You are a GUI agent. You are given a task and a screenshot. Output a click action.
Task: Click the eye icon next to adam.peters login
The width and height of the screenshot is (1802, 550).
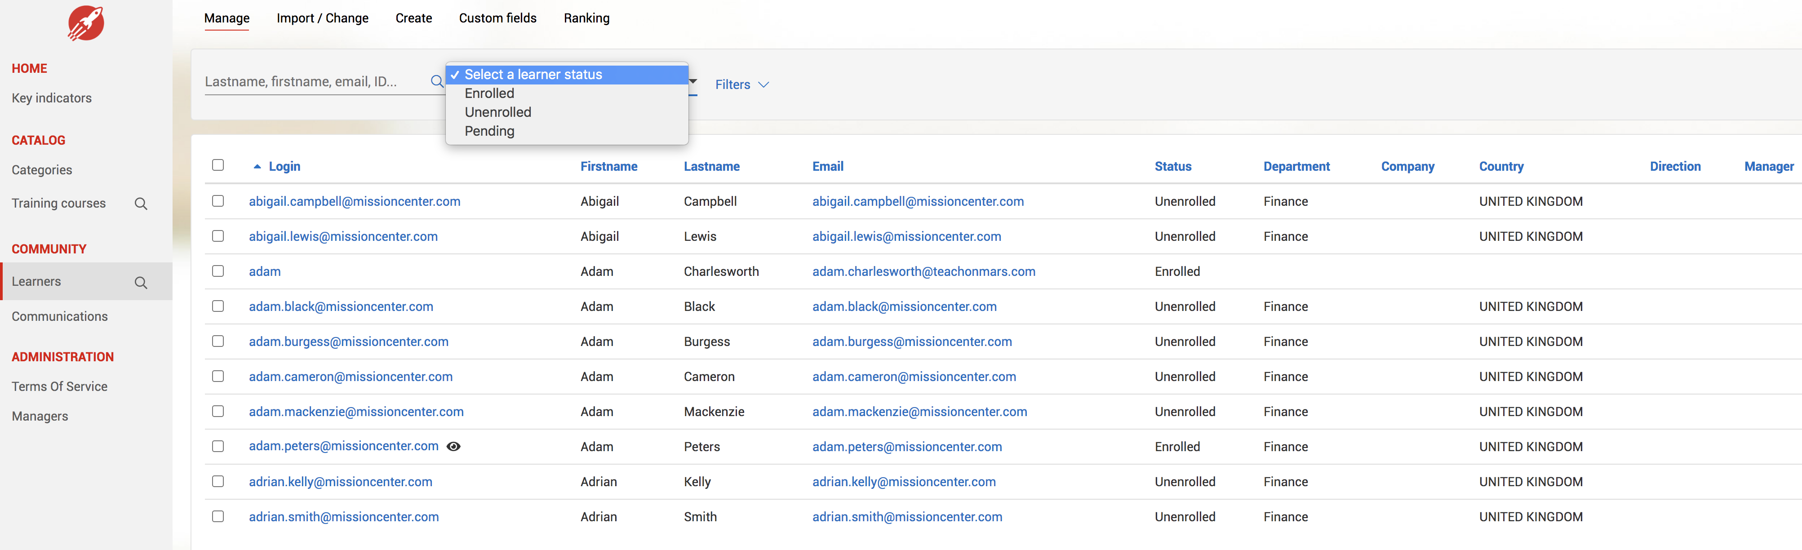coord(453,447)
